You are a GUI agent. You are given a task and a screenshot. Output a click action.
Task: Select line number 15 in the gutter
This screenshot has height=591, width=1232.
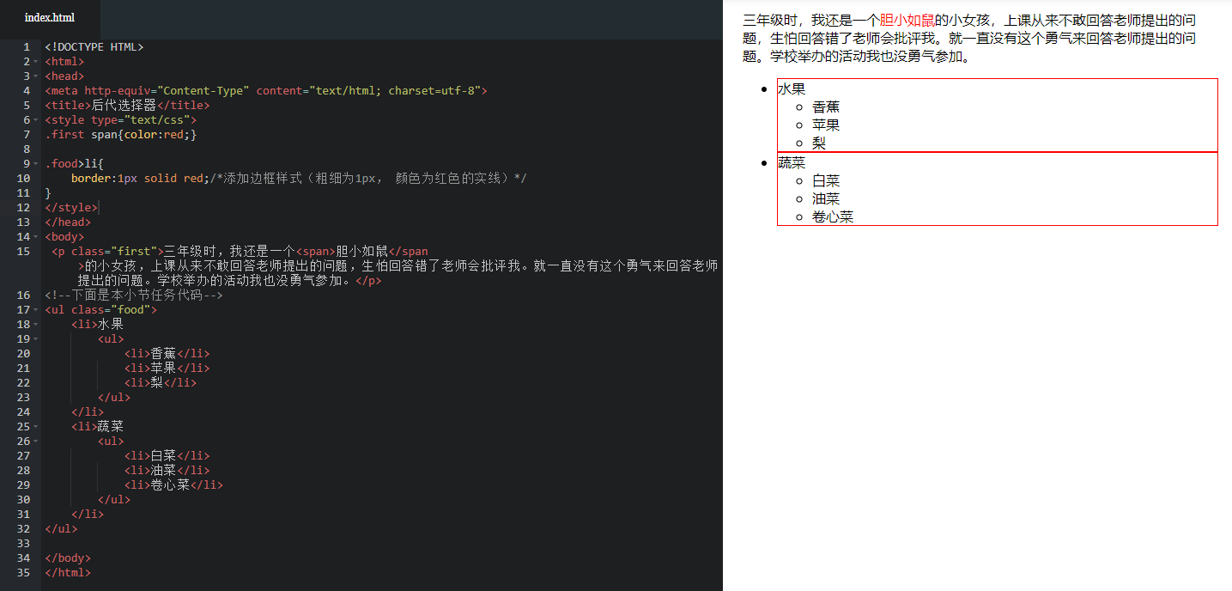[22, 251]
